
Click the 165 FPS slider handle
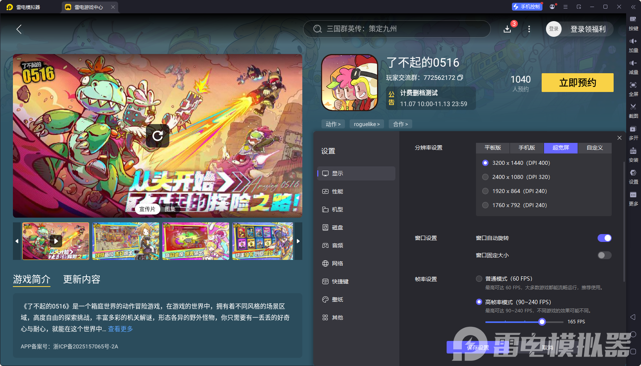(x=542, y=322)
